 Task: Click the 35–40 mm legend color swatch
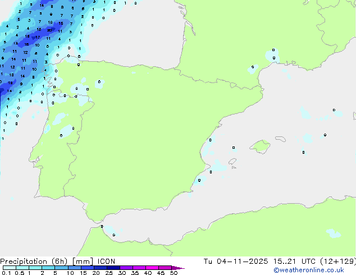[139, 268]
